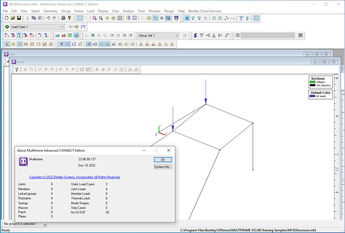Click the Multiframe logo in About dialog
This screenshot has height=233, width=345.
point(23,162)
